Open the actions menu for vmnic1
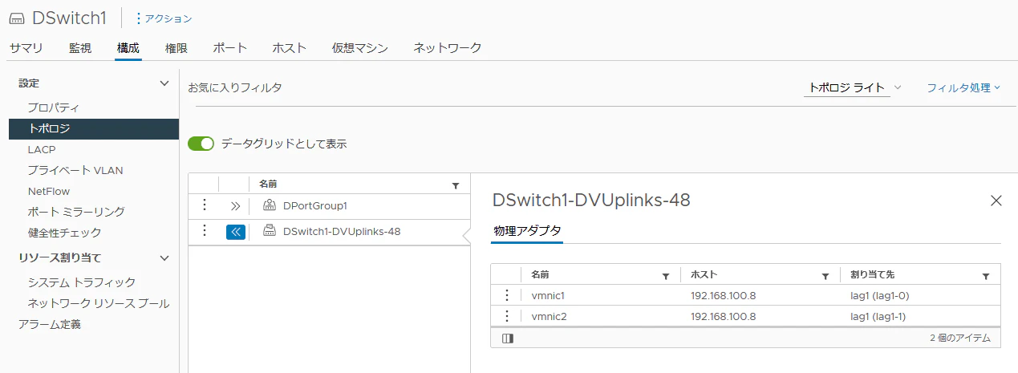 pyautogui.click(x=506, y=295)
